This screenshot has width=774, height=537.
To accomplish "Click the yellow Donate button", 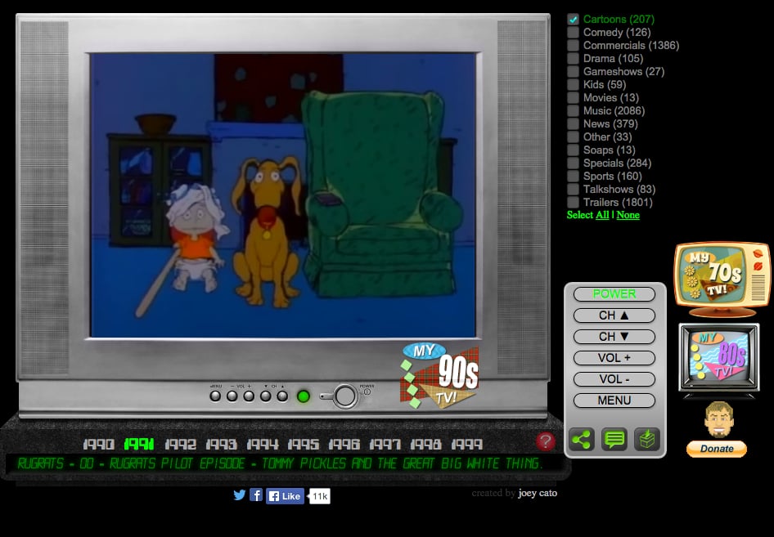I will click(716, 449).
